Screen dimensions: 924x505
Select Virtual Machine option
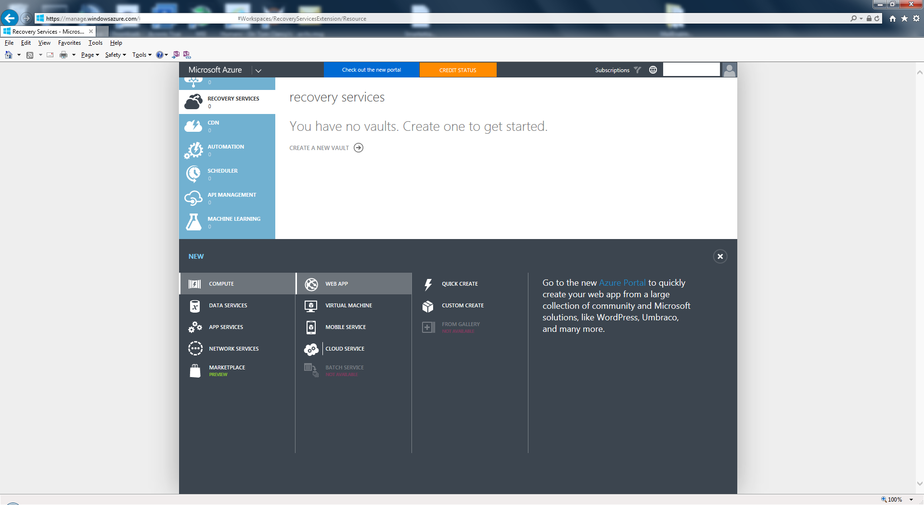pos(354,305)
